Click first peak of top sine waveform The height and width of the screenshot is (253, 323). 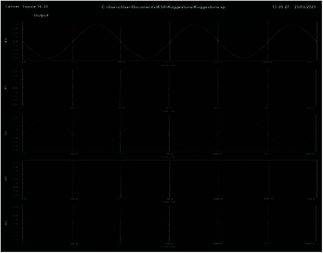pos(96,25)
